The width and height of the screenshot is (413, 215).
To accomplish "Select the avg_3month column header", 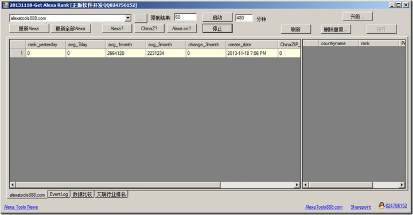I will [x=166, y=45].
